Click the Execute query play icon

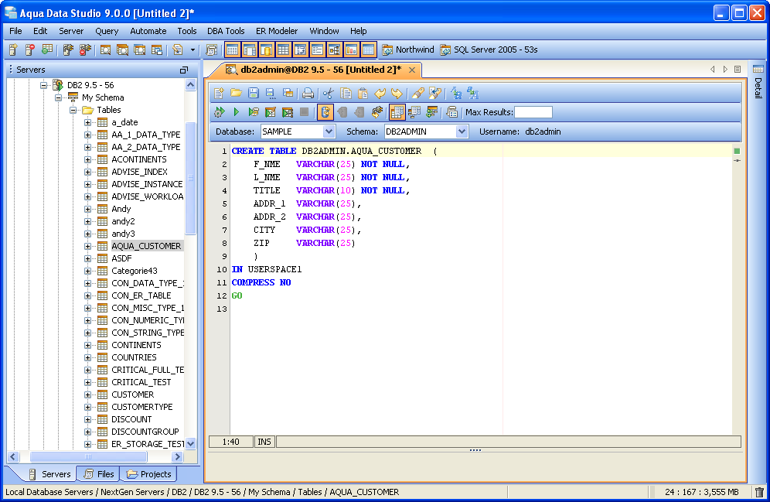237,112
